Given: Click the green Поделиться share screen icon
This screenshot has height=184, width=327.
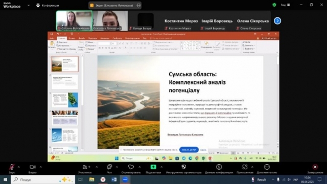Looking at the screenshot, I should point(153,167).
